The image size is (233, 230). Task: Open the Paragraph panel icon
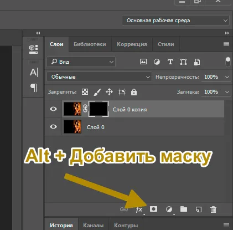[34, 88]
